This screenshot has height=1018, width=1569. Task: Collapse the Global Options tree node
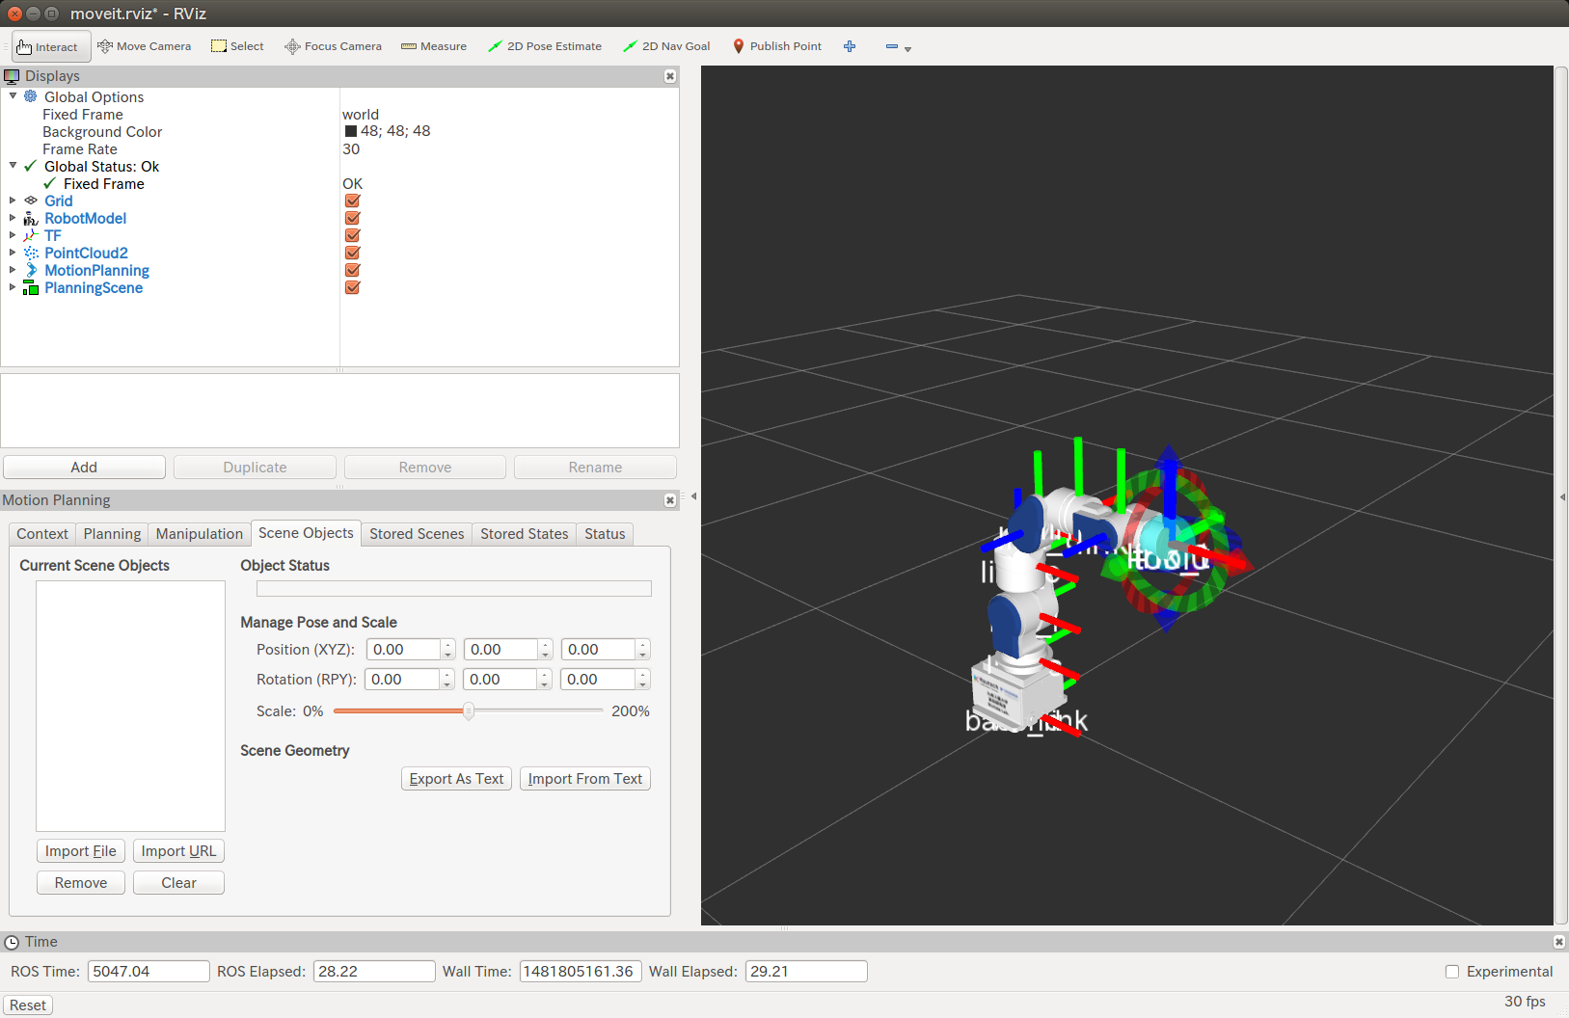click(x=13, y=96)
